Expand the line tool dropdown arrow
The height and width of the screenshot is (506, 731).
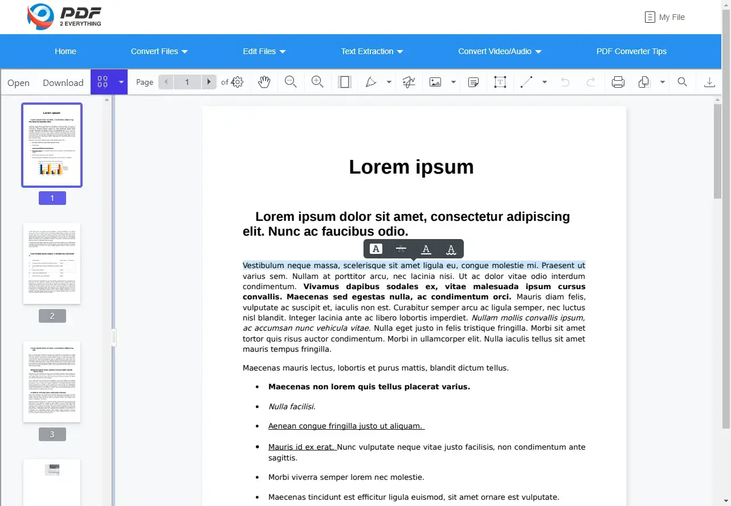tap(545, 82)
